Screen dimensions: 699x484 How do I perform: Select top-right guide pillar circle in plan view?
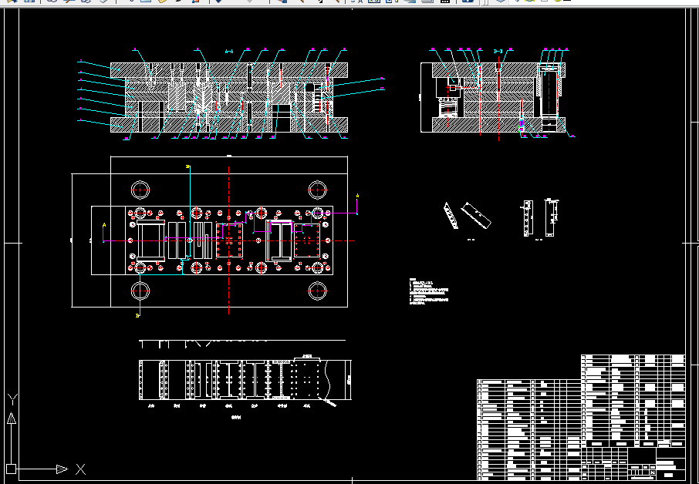317,190
